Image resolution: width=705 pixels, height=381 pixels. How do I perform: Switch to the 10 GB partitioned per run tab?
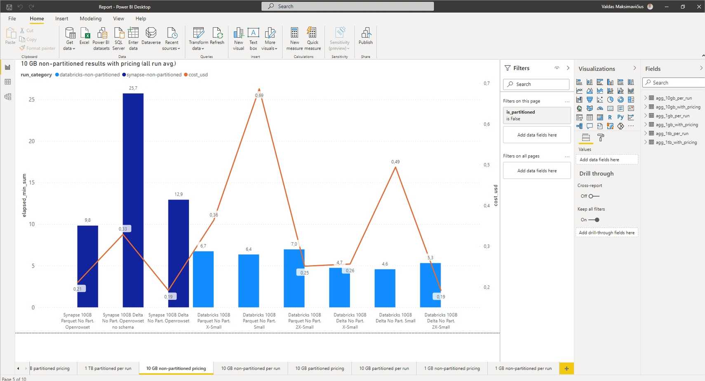[x=384, y=368]
